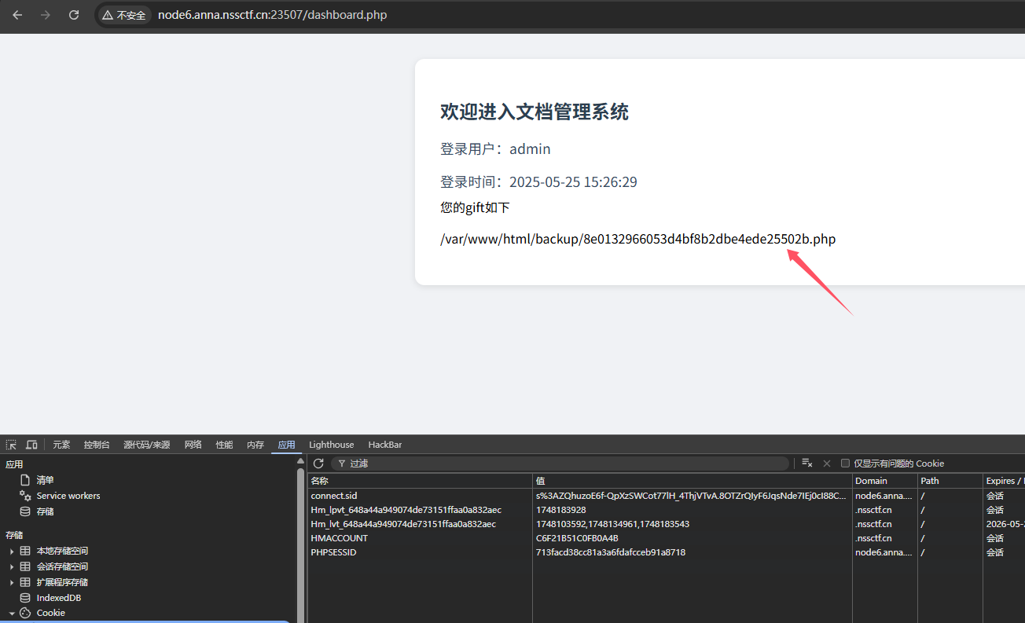Screen dimensions: 1025x623
Task: Switch to the 控制台 tab
Action: point(97,445)
